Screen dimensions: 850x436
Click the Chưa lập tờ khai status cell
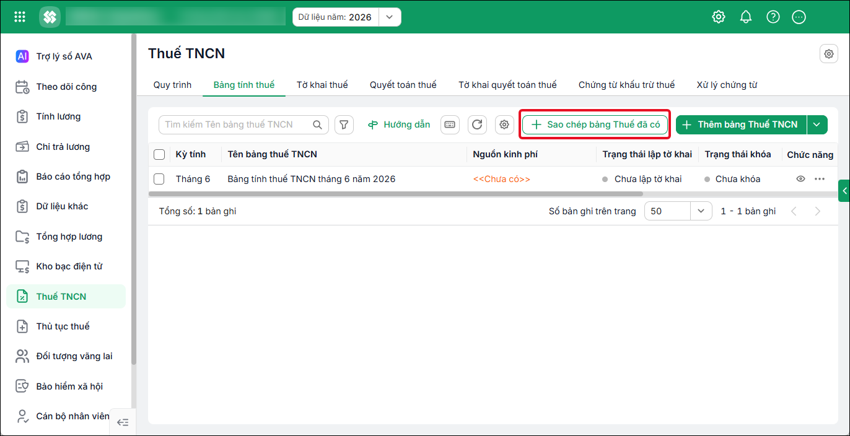pos(648,179)
